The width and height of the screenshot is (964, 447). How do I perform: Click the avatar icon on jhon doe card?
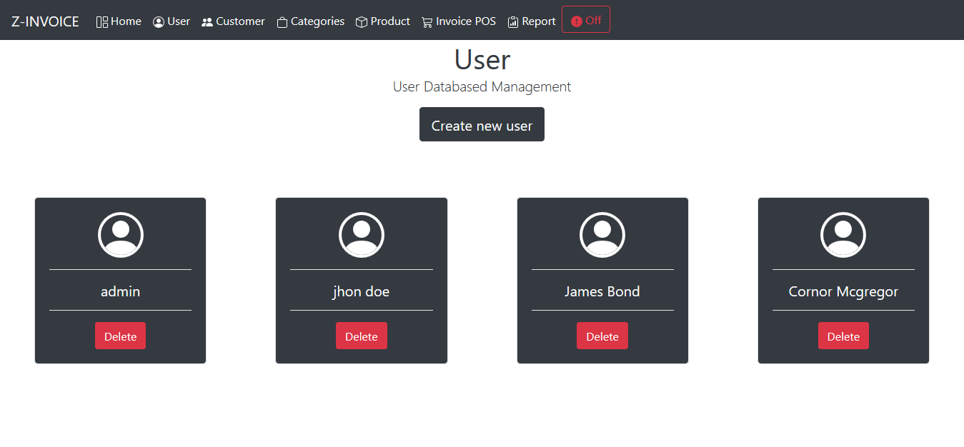click(362, 235)
